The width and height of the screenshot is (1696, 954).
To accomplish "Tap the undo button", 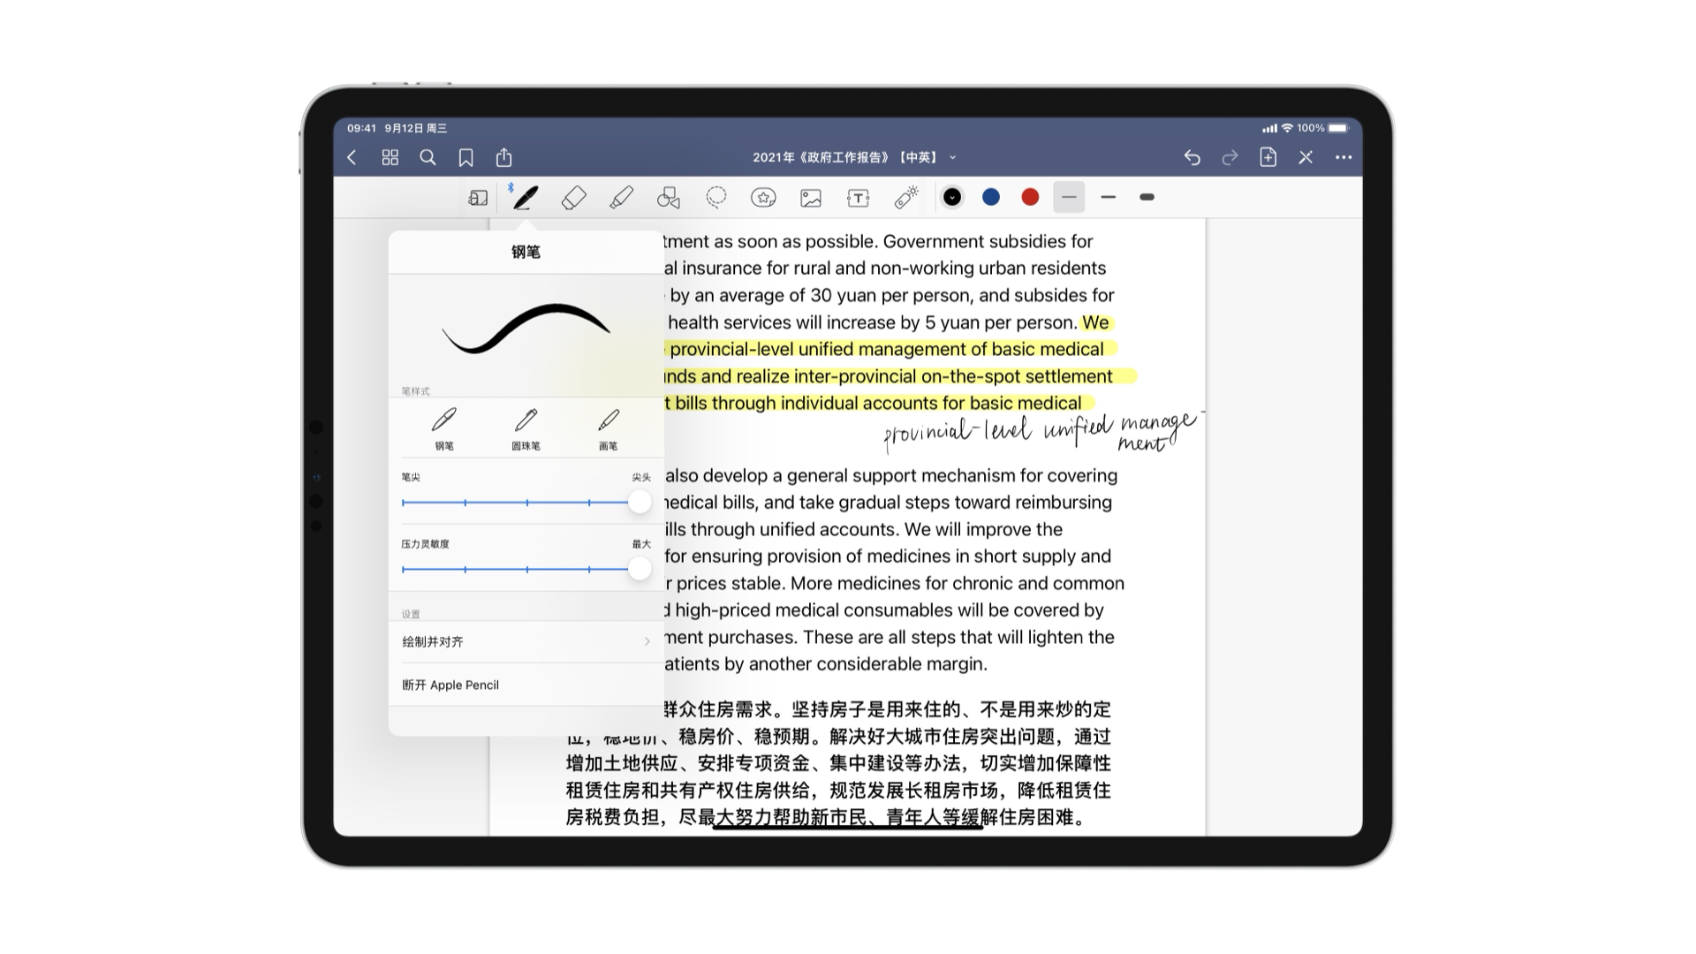I will [x=1192, y=157].
